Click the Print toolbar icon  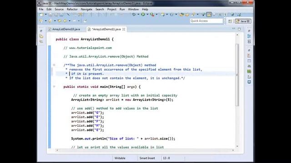61,14
